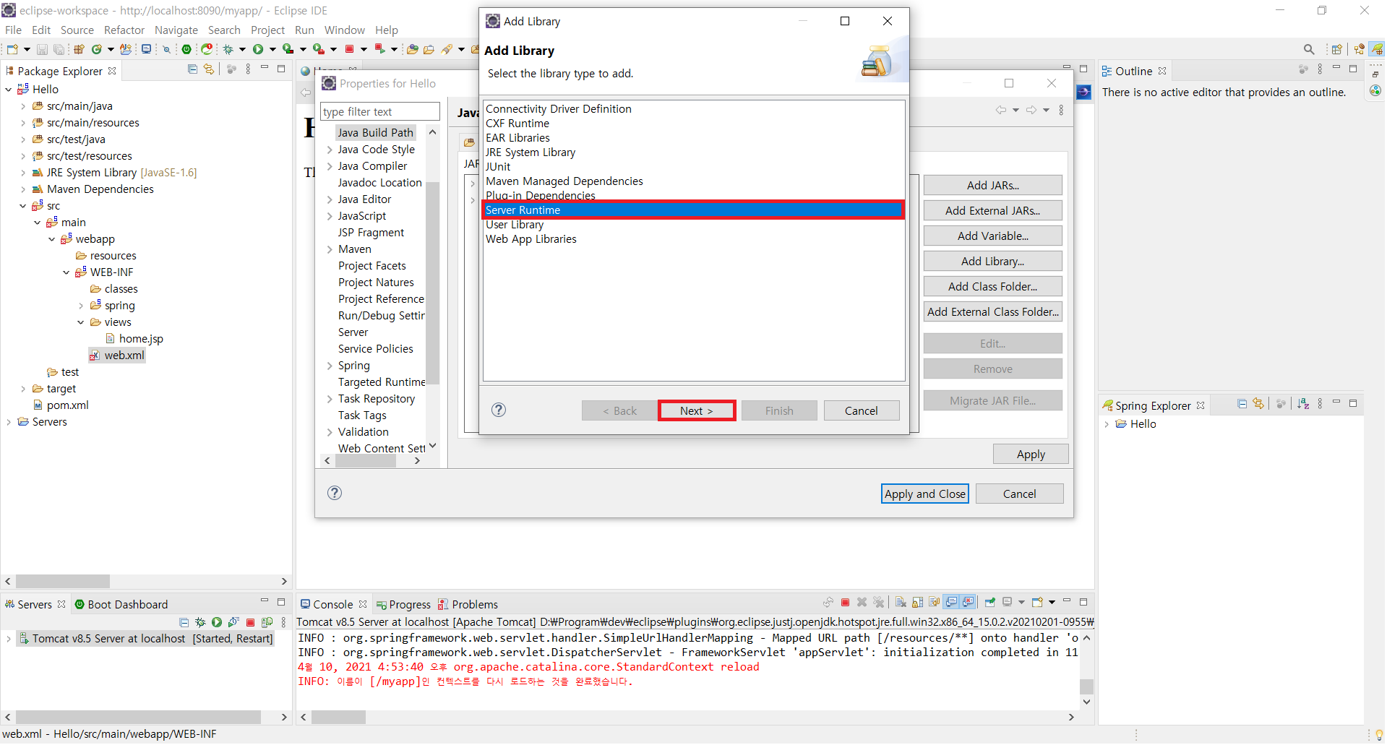Click red Stop server icon in Servers view

pos(250,622)
